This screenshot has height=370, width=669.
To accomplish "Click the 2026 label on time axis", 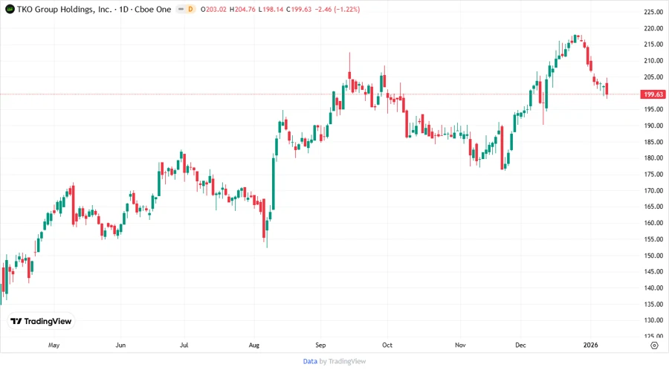I will (x=590, y=345).
